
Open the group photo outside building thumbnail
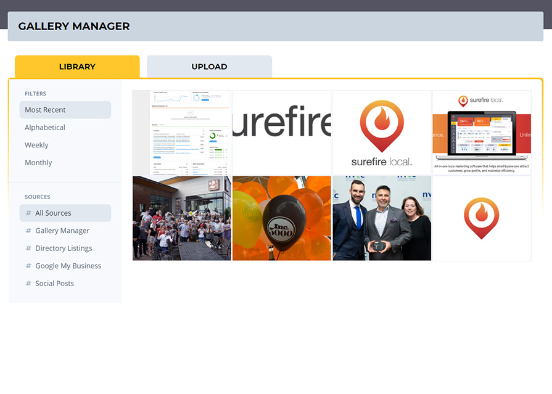coord(182,218)
